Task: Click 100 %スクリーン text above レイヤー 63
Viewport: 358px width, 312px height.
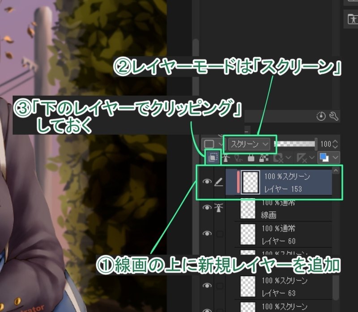Action: (285, 281)
